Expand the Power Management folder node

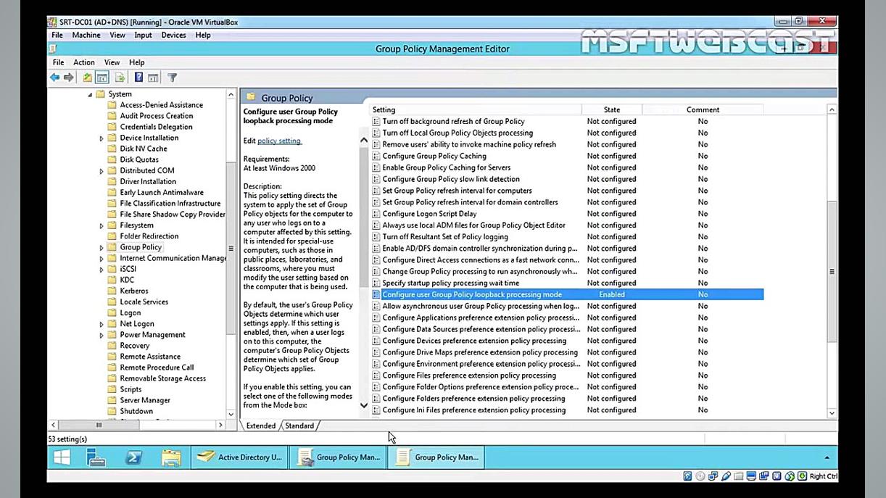pyautogui.click(x=102, y=335)
